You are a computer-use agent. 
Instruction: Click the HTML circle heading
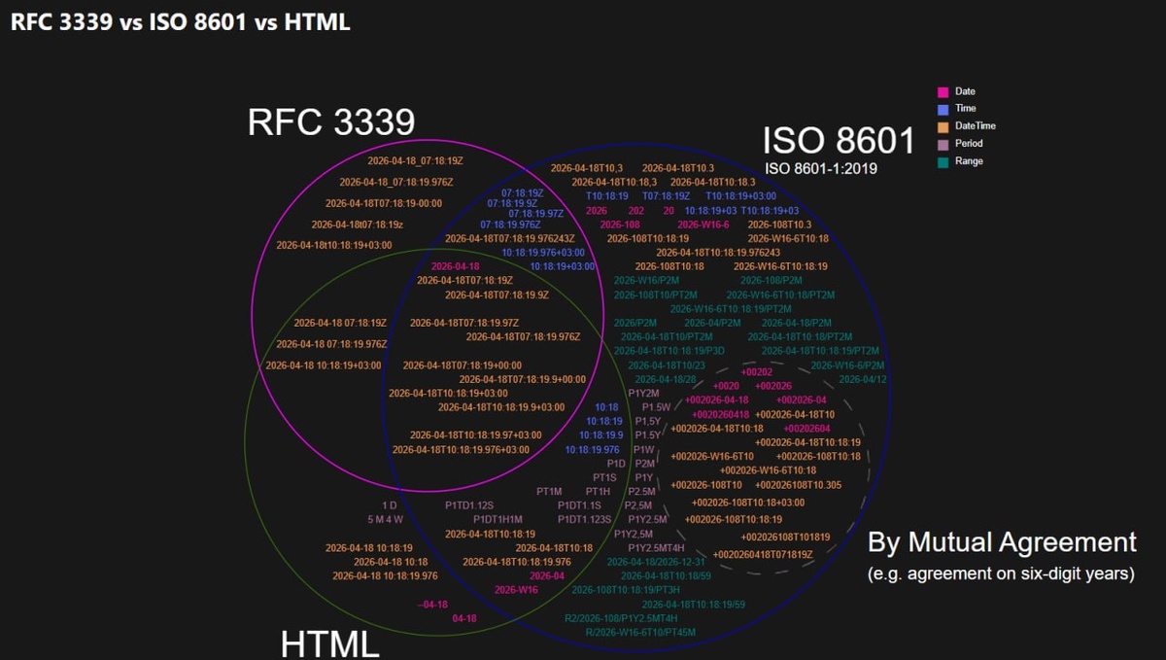click(330, 643)
